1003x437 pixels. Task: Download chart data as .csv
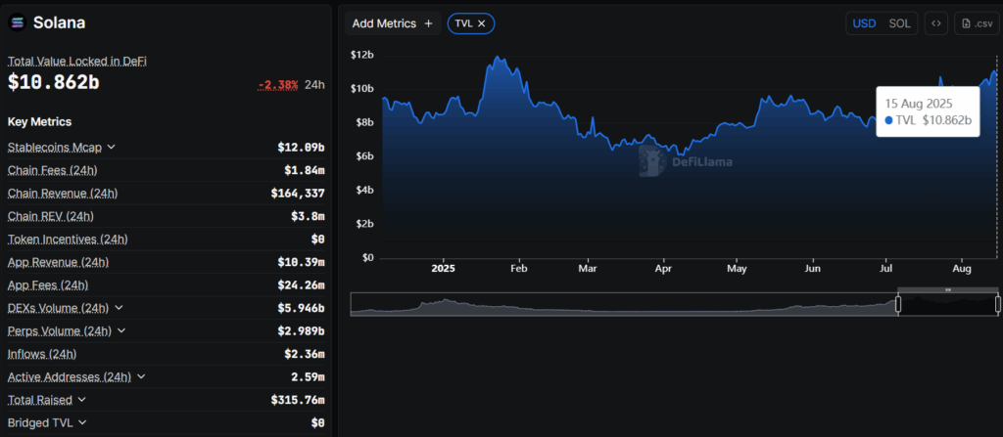coord(977,23)
